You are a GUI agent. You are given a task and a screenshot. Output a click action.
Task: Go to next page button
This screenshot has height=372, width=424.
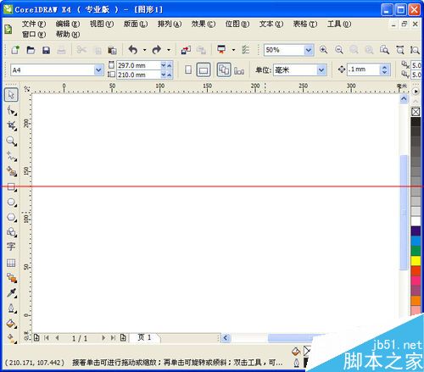click(103, 337)
